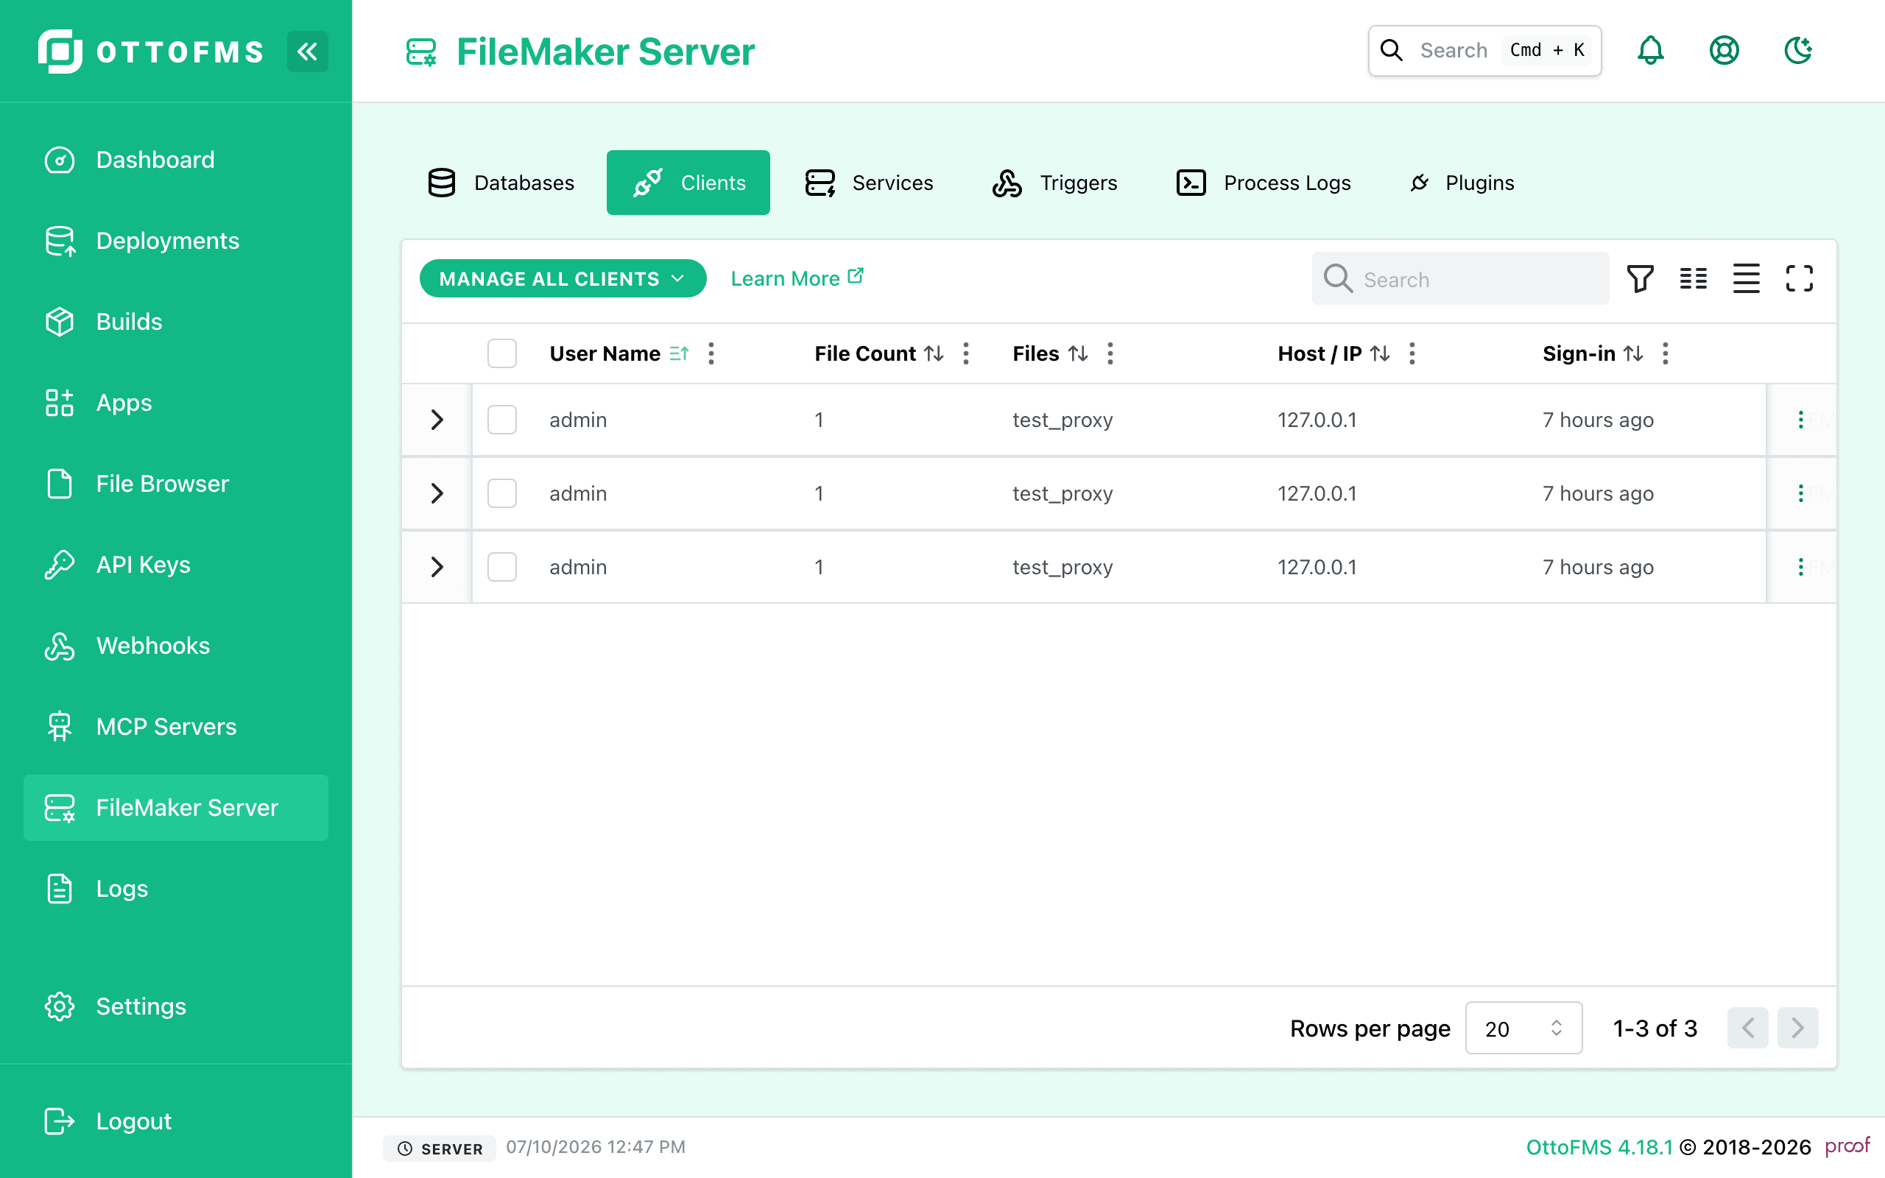Open row actions for the third admin row
Image resolution: width=1885 pixels, height=1178 pixels.
tap(1801, 566)
